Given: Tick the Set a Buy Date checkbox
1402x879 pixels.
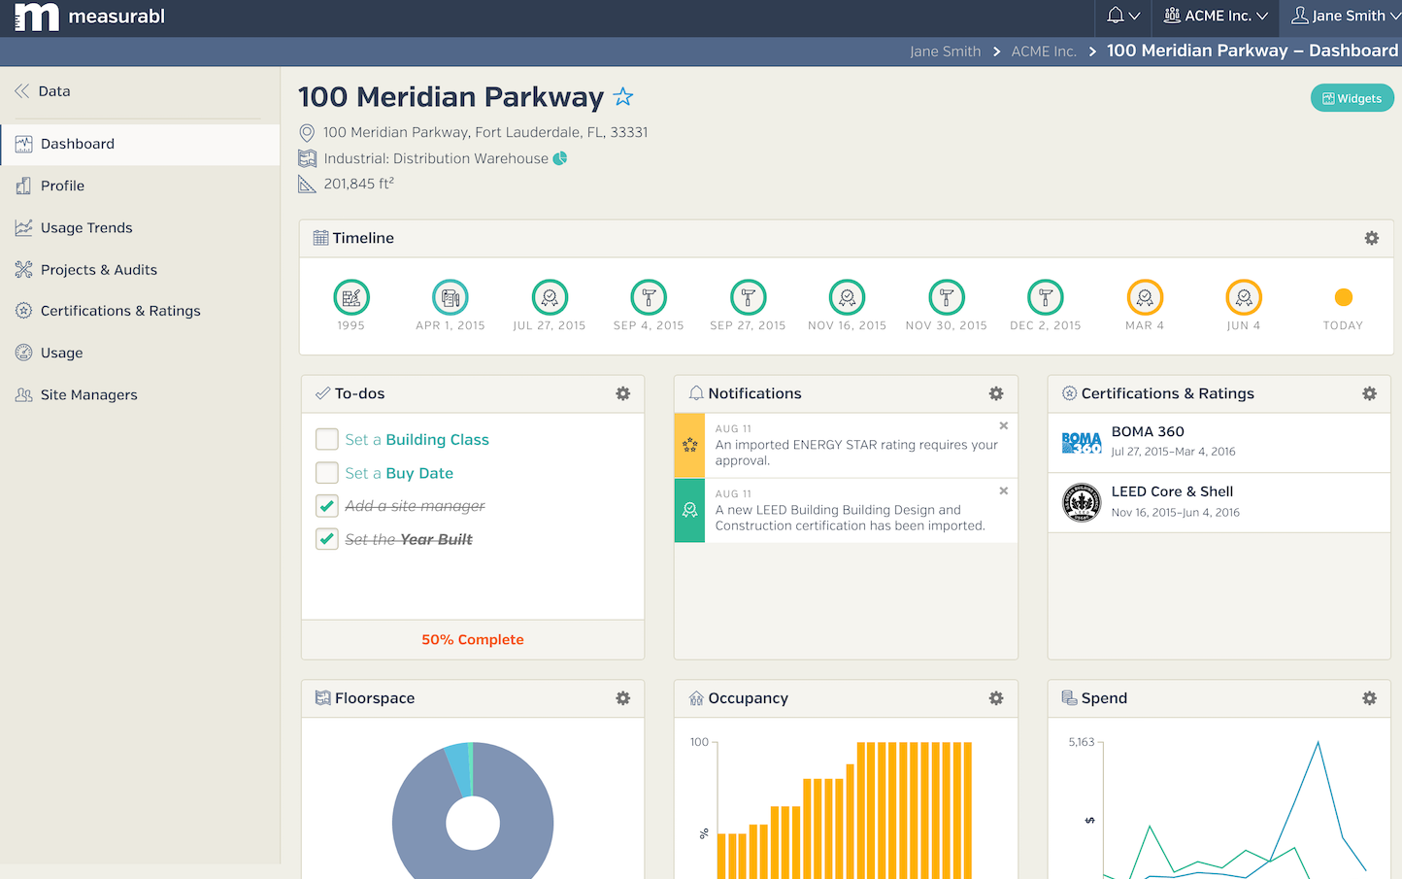Looking at the screenshot, I should click(327, 473).
